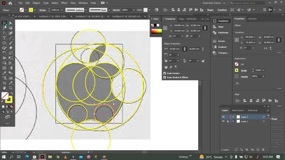Open stroke weight dropdown in control bar
Image resolution: width=285 pixels, height=160 pixels.
(62, 10)
